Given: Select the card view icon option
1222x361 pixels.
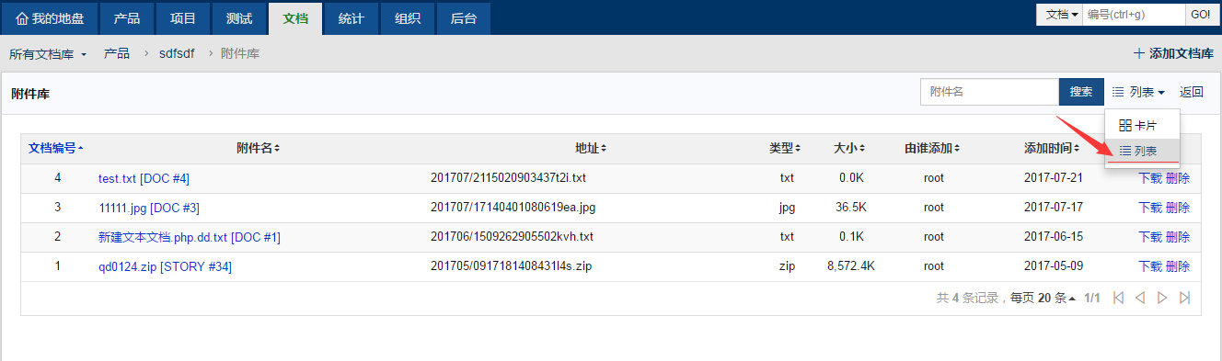Looking at the screenshot, I should click(1124, 125).
